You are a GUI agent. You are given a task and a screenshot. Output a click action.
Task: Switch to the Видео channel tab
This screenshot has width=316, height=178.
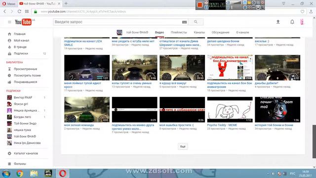coord(159,32)
